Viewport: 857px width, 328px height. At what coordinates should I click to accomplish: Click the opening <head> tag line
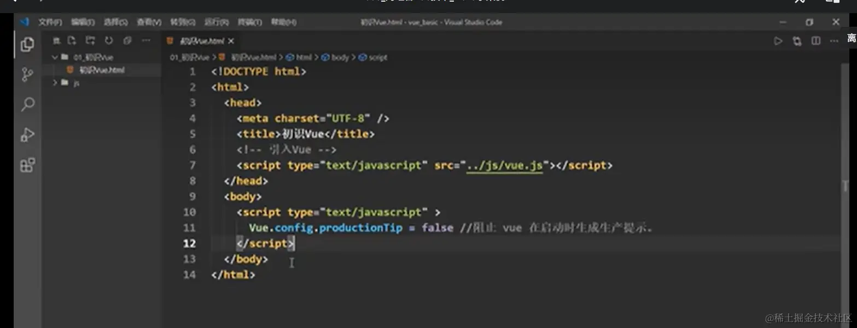[243, 103]
